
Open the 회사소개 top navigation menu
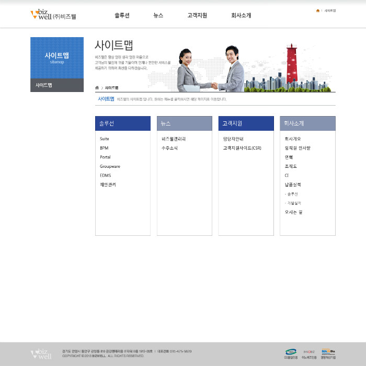pyautogui.click(x=241, y=15)
